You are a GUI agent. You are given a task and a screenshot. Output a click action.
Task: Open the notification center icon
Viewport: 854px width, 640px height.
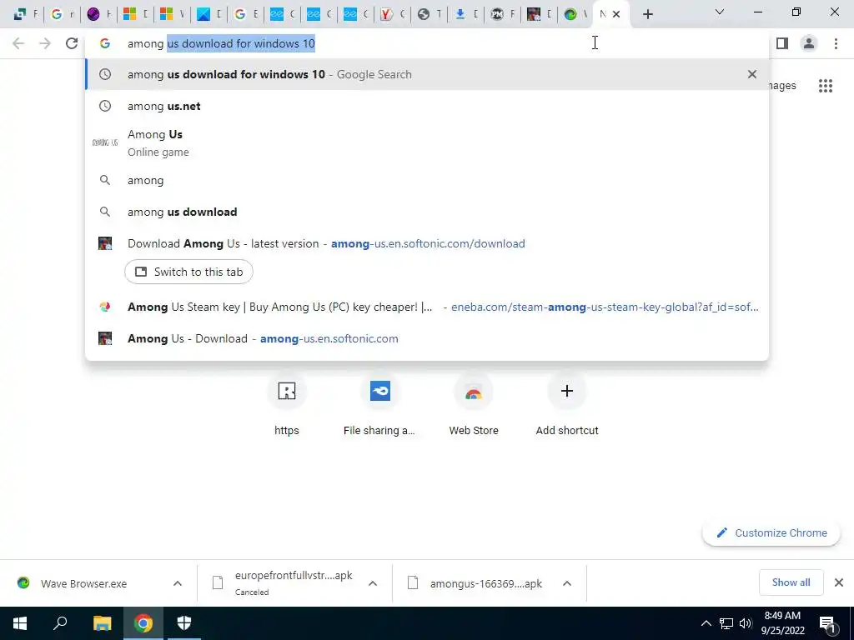827,623
